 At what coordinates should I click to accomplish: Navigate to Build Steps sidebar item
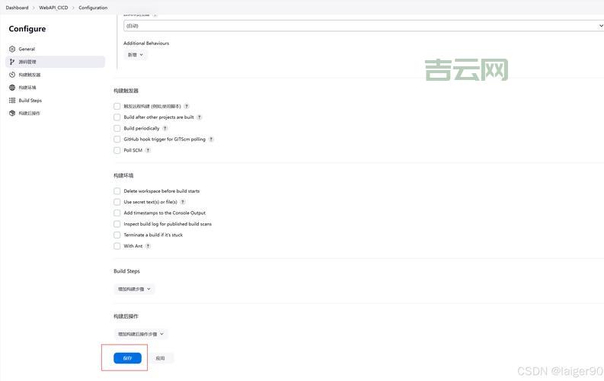coord(55,100)
